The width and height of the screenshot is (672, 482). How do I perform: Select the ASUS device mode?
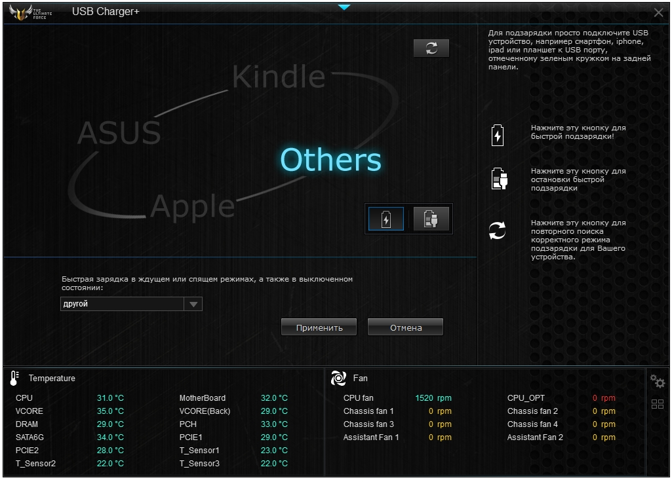pos(119,132)
